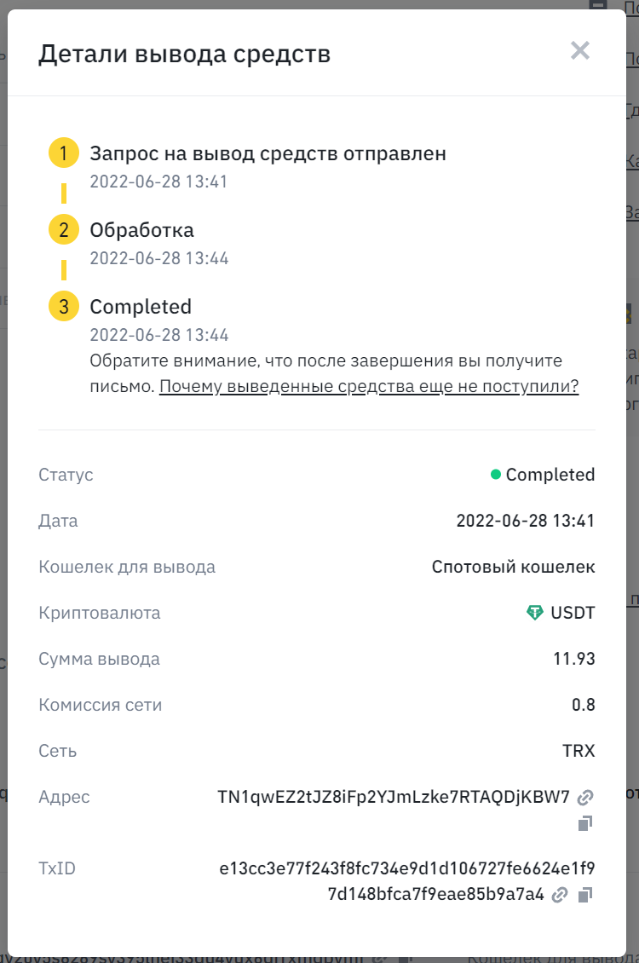Click the TRX network value
The width and height of the screenshot is (639, 963).
click(579, 751)
